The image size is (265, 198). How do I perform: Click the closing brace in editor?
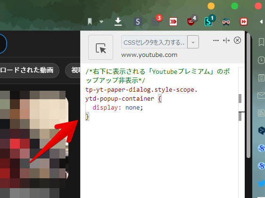tap(87, 117)
